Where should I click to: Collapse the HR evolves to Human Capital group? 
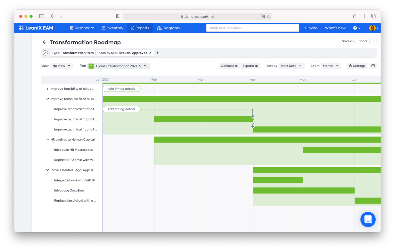(x=47, y=140)
